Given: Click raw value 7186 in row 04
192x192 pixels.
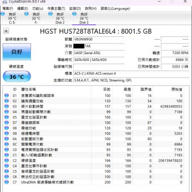Looking at the screenshot, I should pos(178,112).
